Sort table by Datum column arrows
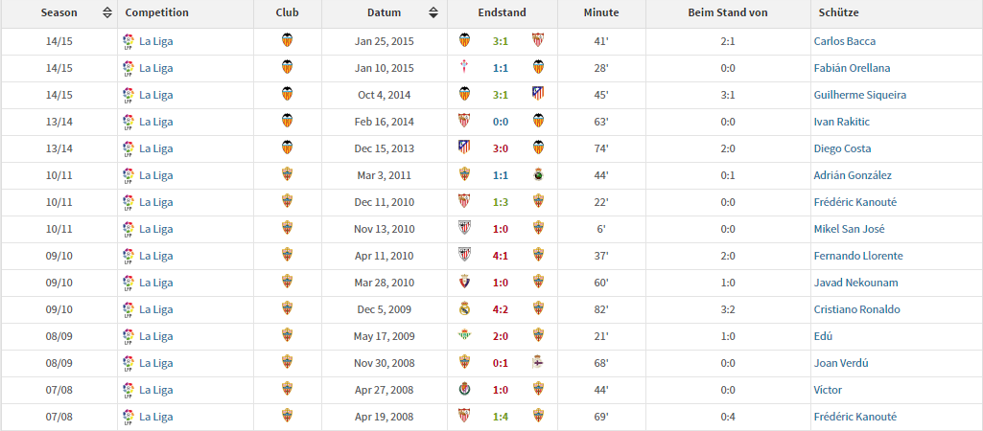The image size is (983, 431). [433, 13]
